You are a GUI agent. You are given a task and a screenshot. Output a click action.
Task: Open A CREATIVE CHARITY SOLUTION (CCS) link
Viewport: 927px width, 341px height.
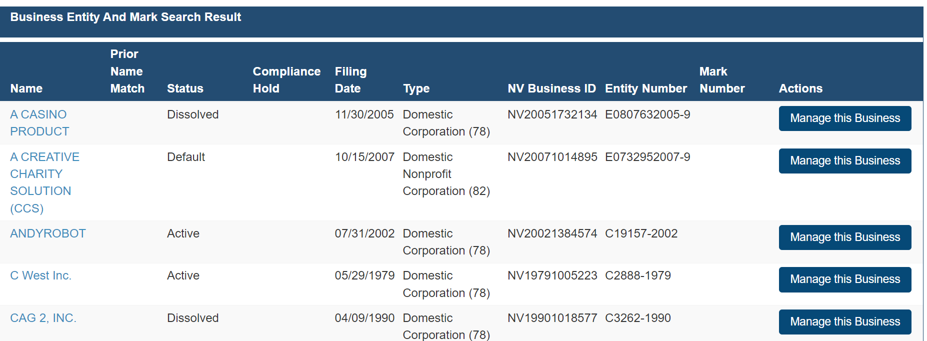[44, 182]
